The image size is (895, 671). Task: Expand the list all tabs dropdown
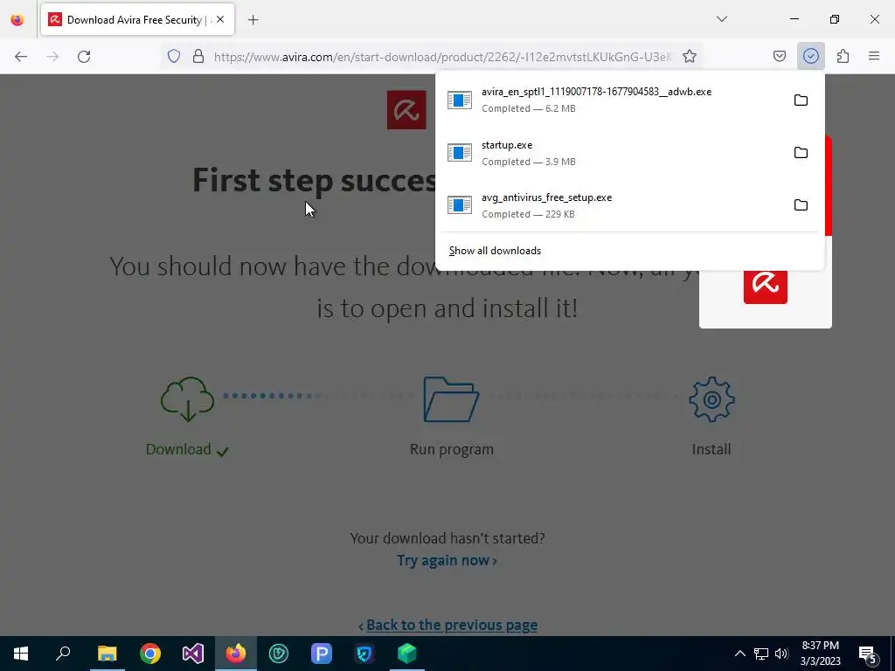[x=721, y=19]
